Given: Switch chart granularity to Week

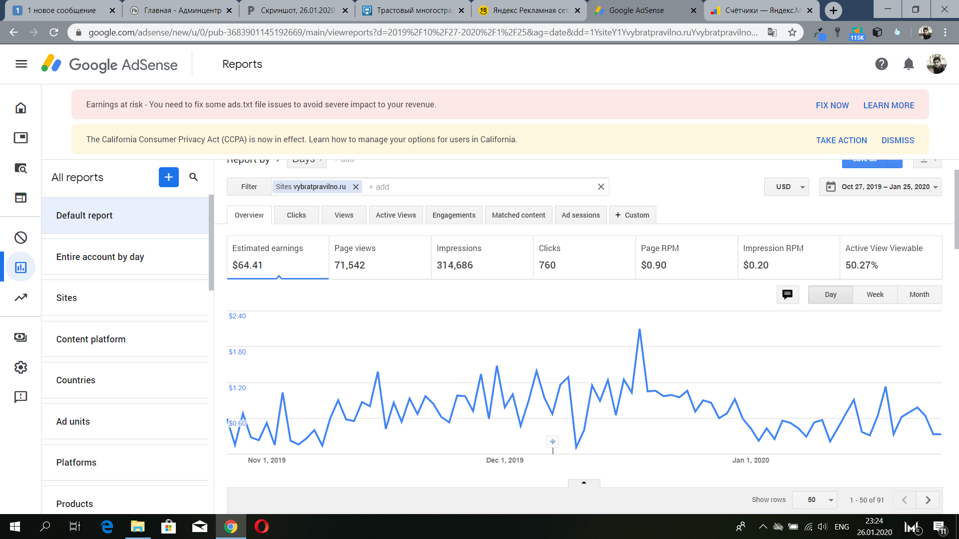Looking at the screenshot, I should (875, 294).
